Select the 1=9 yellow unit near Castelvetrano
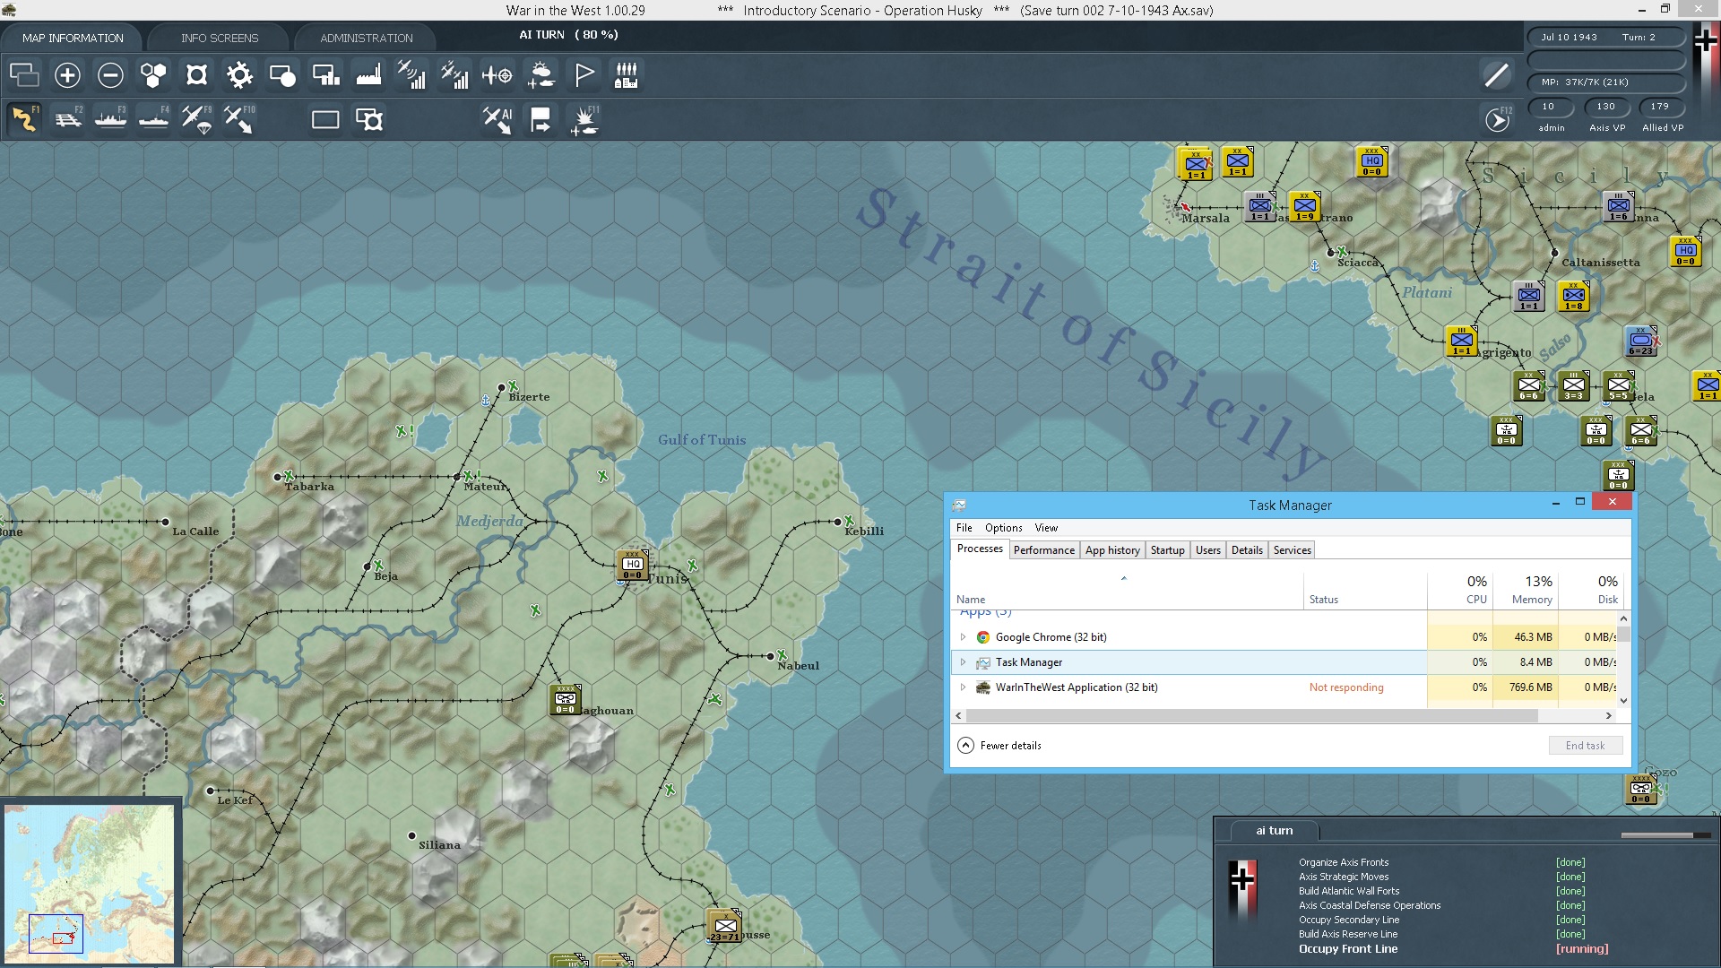This screenshot has width=1721, height=968. pyautogui.click(x=1304, y=207)
